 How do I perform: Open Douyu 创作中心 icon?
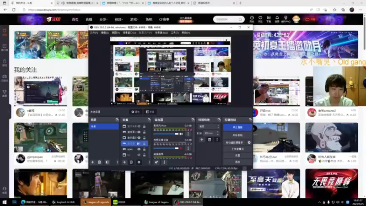(285, 19)
